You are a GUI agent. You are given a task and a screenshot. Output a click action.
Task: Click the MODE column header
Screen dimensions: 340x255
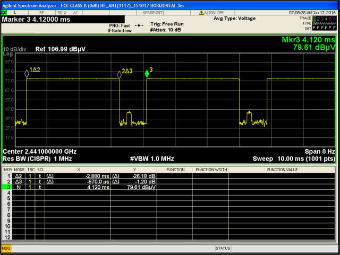coord(19,170)
